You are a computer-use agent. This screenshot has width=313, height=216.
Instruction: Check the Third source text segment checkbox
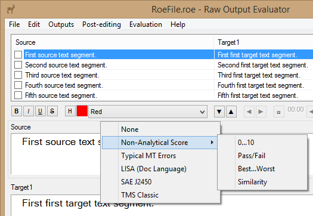pyautogui.click(x=18, y=75)
